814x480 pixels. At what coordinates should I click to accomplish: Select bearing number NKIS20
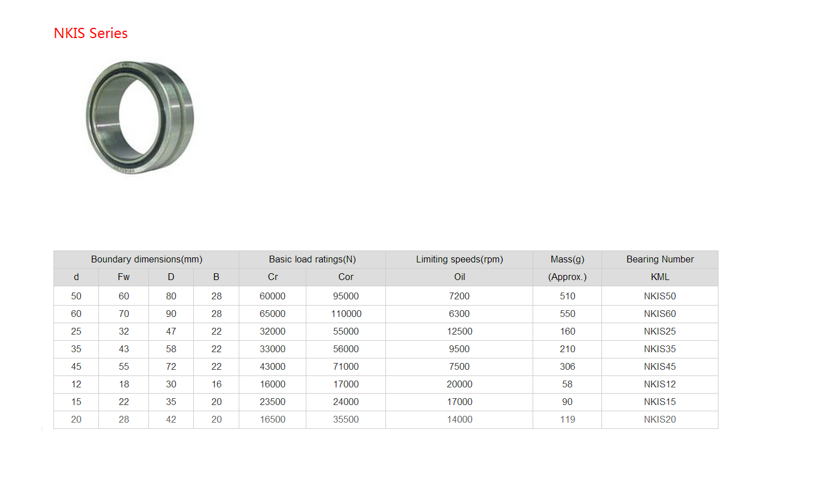[x=660, y=420]
